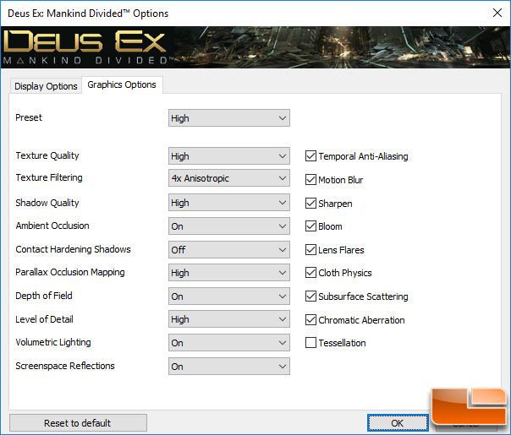511x435 pixels.
Task: Change the Shadow Quality dropdown
Action: pyautogui.click(x=228, y=203)
